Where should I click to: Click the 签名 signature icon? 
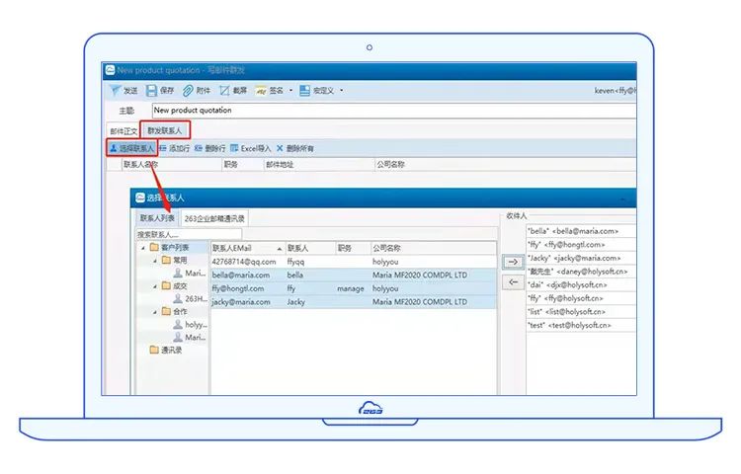pyautogui.click(x=261, y=91)
